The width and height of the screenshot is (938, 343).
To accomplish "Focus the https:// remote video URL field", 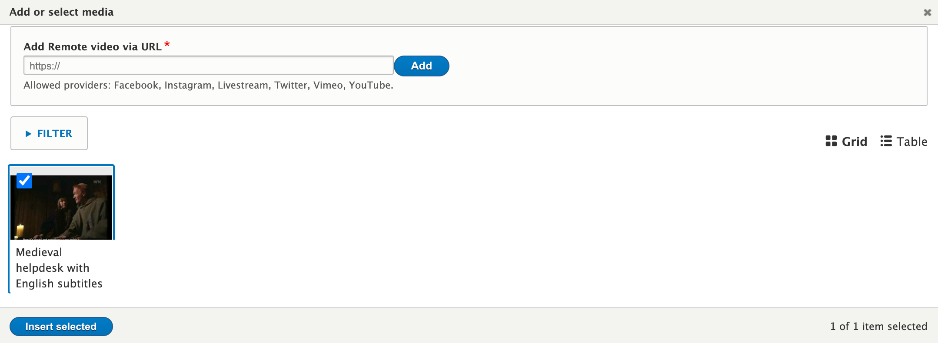I will [x=208, y=66].
